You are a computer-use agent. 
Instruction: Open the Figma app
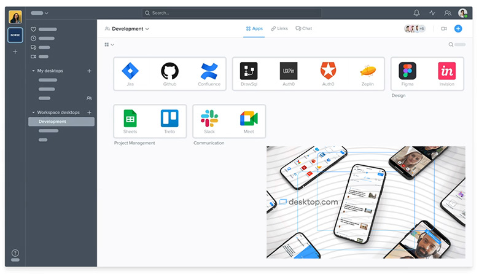pos(407,71)
